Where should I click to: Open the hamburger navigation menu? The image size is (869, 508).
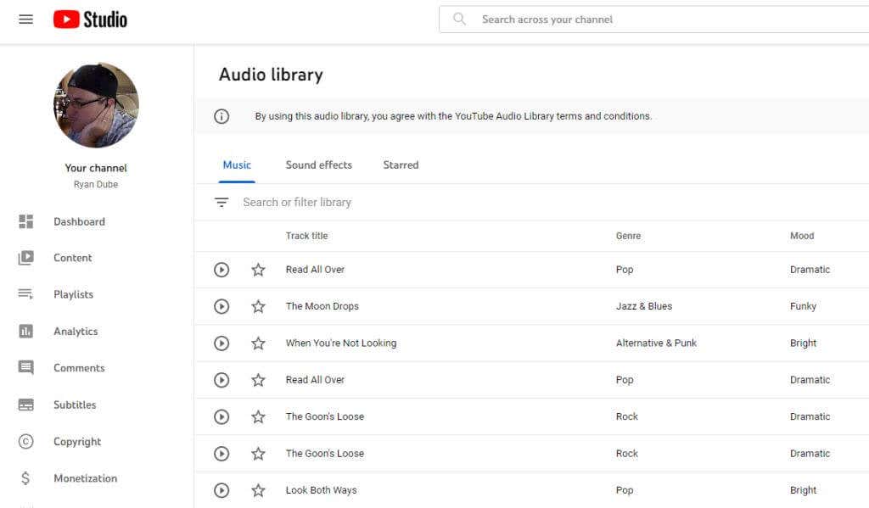click(25, 19)
